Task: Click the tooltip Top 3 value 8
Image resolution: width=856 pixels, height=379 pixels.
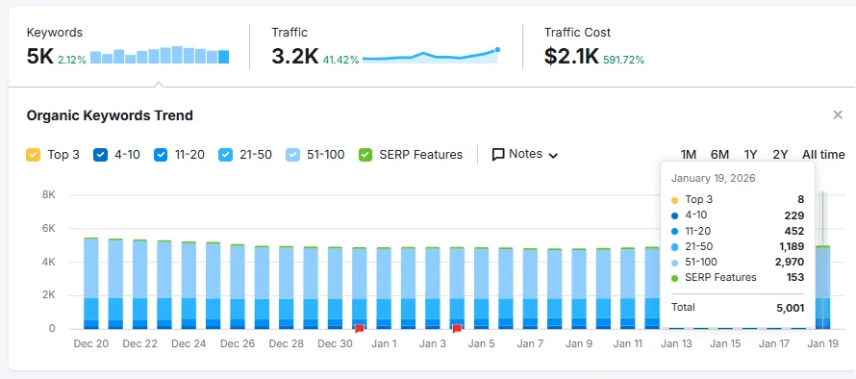Action: click(801, 200)
